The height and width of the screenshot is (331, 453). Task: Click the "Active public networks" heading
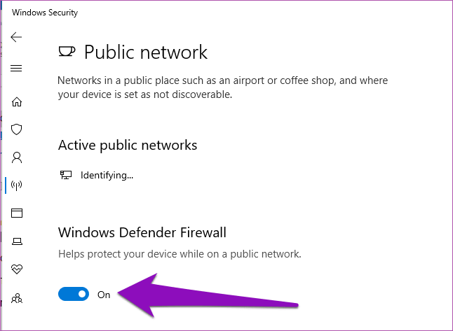pyautogui.click(x=128, y=145)
